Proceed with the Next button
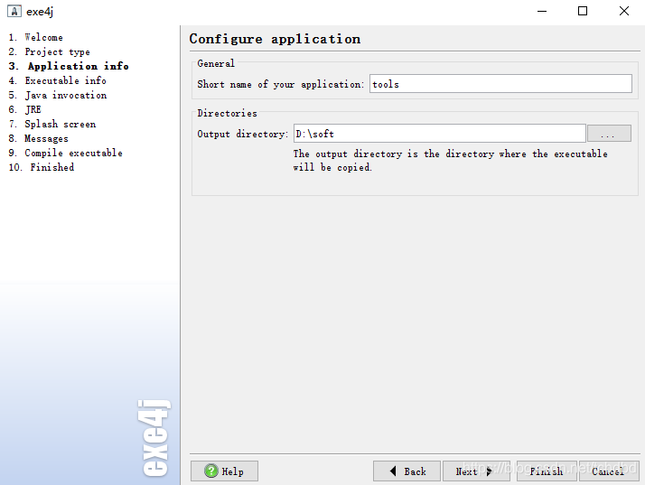The width and height of the screenshot is (645, 485). [x=476, y=471]
